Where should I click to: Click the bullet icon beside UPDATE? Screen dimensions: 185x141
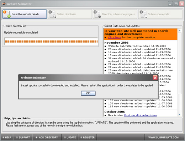point(65,137)
